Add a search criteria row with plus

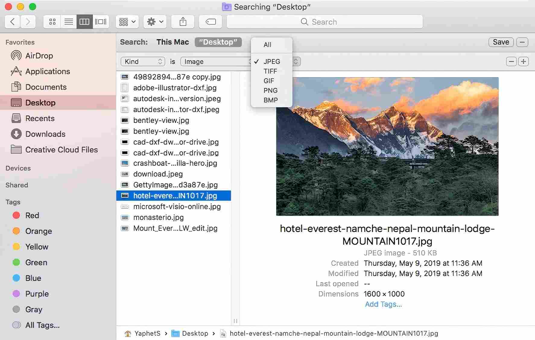pos(523,61)
